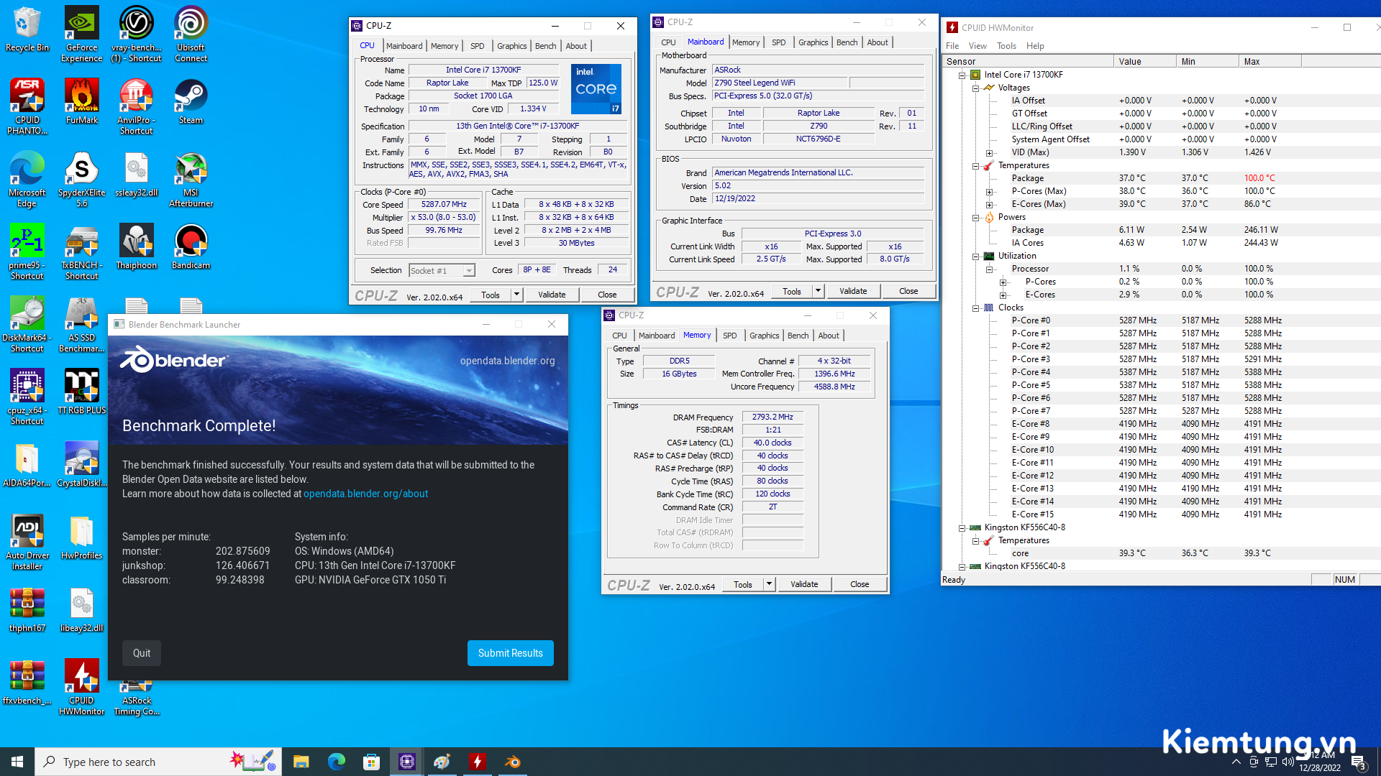Viewport: 1381px width, 776px height.
Task: Launch GeForce Experience from the desktop
Action: (81, 34)
